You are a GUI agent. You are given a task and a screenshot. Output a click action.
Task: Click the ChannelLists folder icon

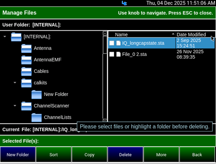click(36, 117)
